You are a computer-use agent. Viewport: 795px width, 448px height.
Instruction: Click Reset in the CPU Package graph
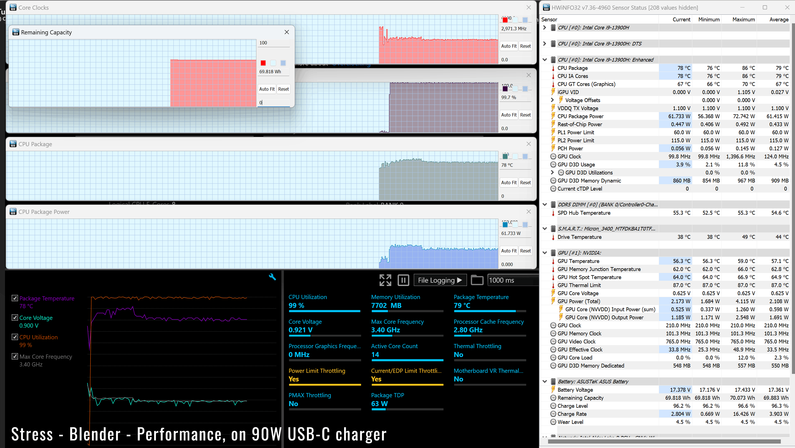click(525, 183)
